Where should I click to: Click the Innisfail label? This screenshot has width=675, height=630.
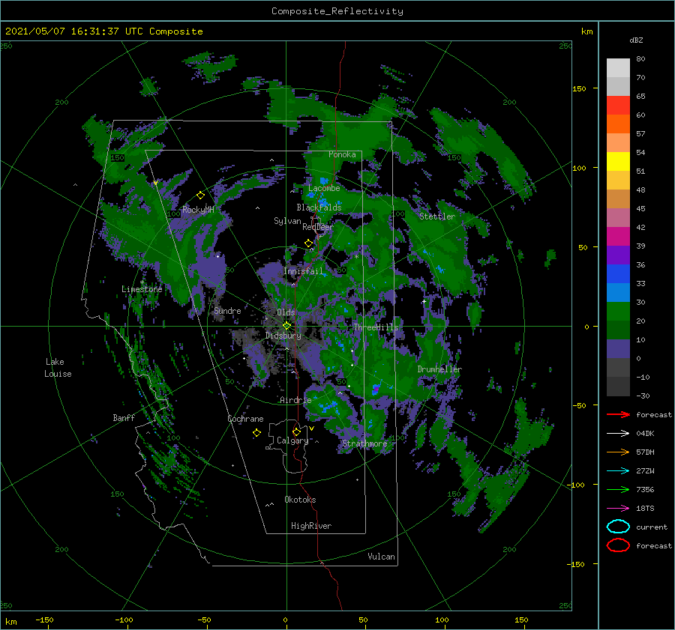303,271
